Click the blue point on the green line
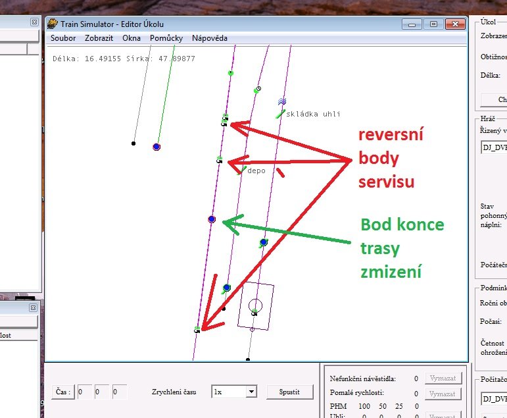 pyautogui.click(x=157, y=147)
